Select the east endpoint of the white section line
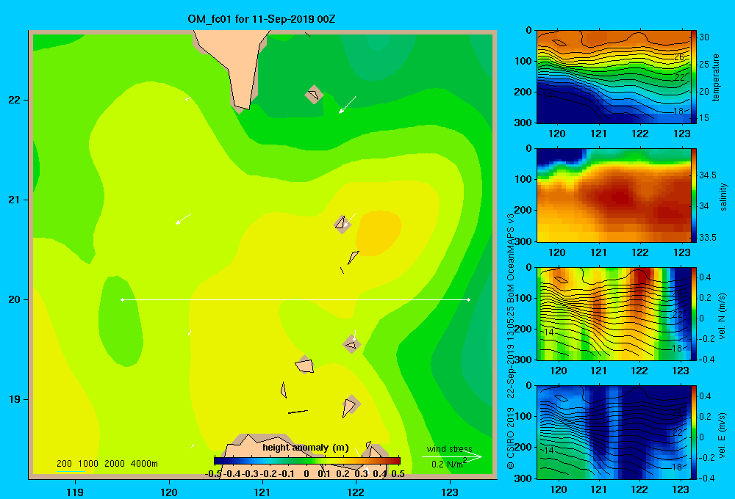 (x=469, y=299)
